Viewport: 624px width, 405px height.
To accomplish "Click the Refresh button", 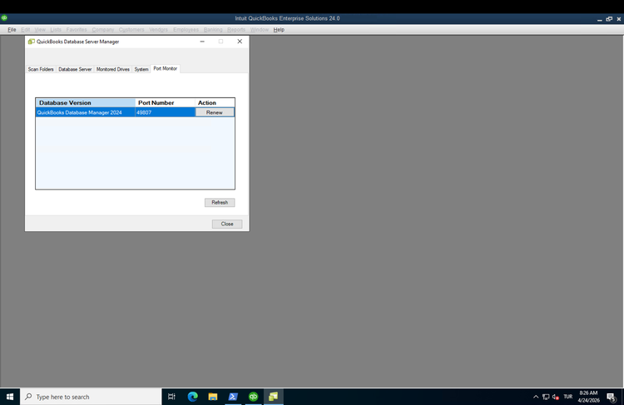I will [x=220, y=202].
